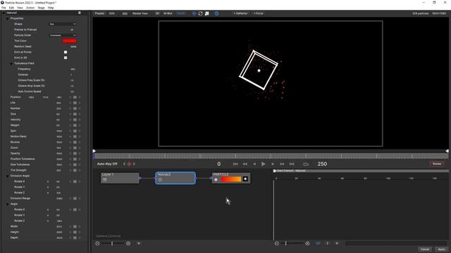Collapse the Nebula2 root tree arrow
Image resolution: width=451 pixels, height=253 pixels.
[x=4, y=13]
